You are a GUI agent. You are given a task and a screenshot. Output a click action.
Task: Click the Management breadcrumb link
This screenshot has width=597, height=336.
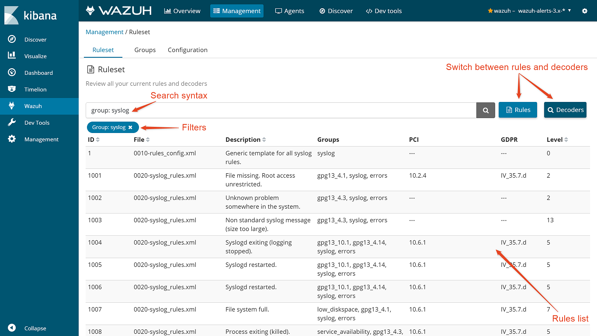(104, 32)
